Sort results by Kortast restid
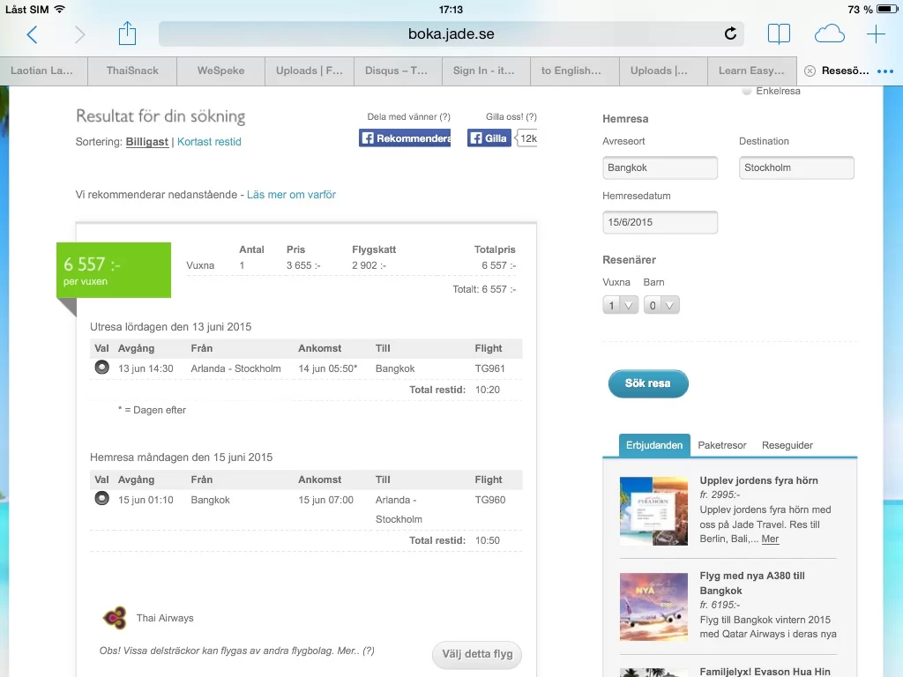This screenshot has height=677, width=903. click(x=209, y=142)
